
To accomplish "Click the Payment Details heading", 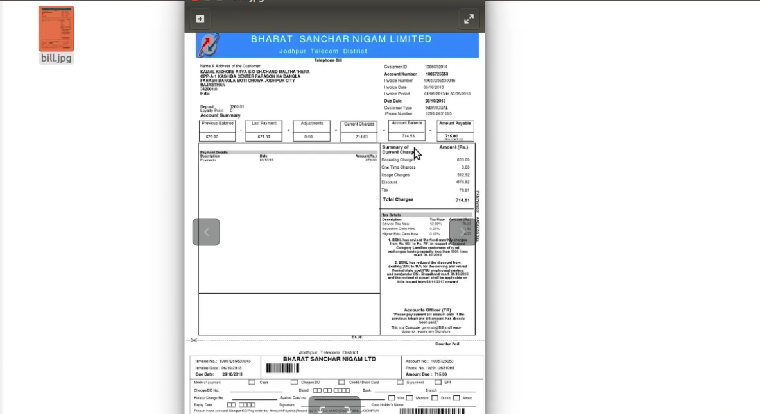I will click(x=214, y=153).
